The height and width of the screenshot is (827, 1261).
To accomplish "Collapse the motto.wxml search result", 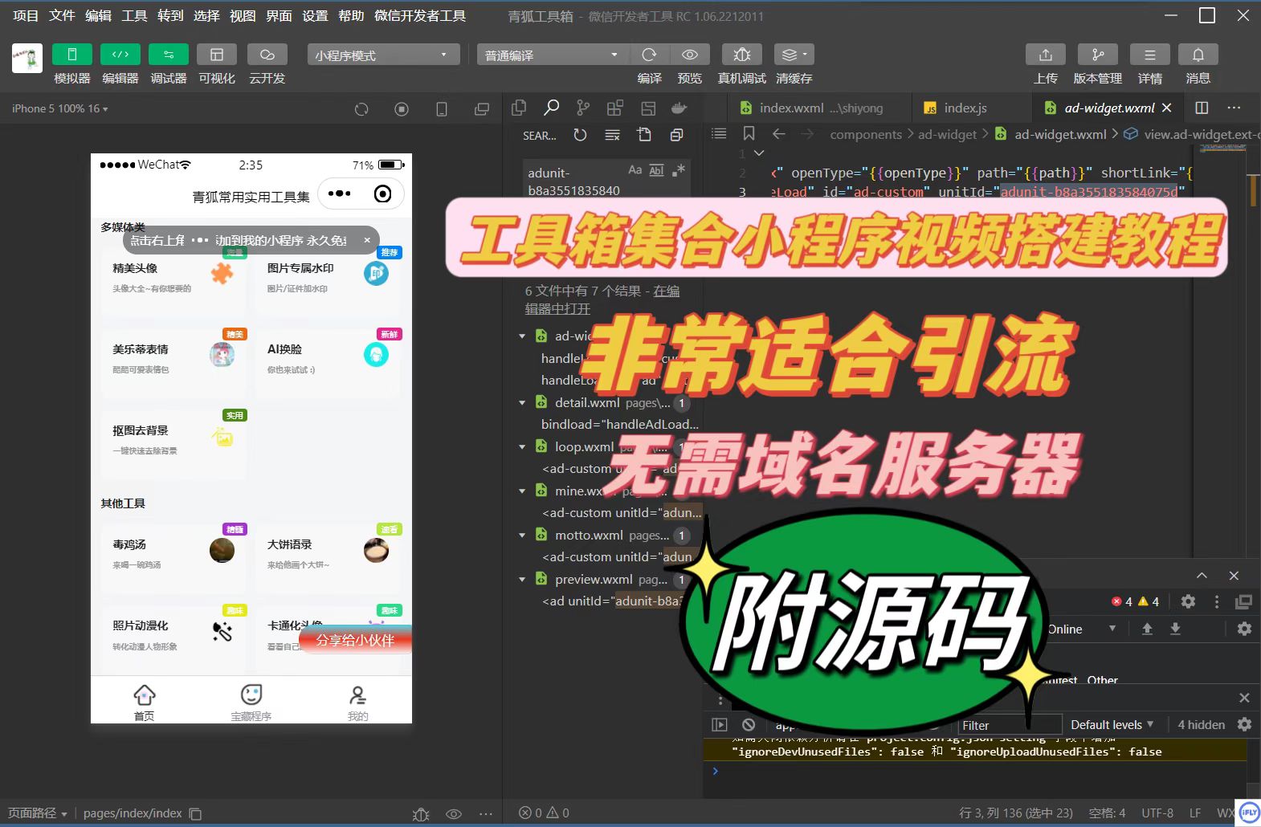I will 522,535.
